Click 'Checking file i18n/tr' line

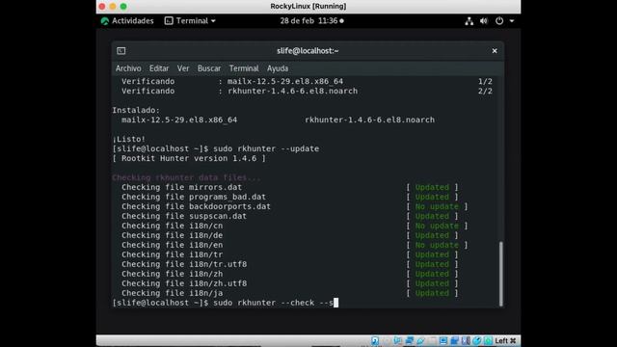pyautogui.click(x=172, y=254)
